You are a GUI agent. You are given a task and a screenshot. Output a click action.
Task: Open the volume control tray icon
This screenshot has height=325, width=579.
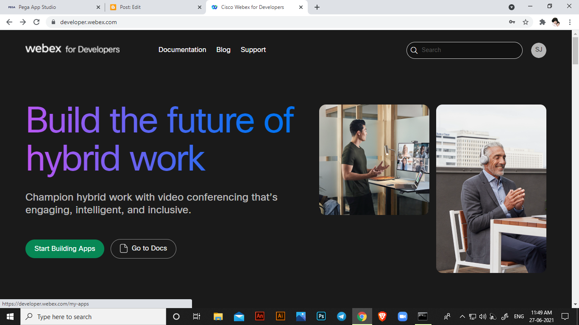click(x=483, y=317)
